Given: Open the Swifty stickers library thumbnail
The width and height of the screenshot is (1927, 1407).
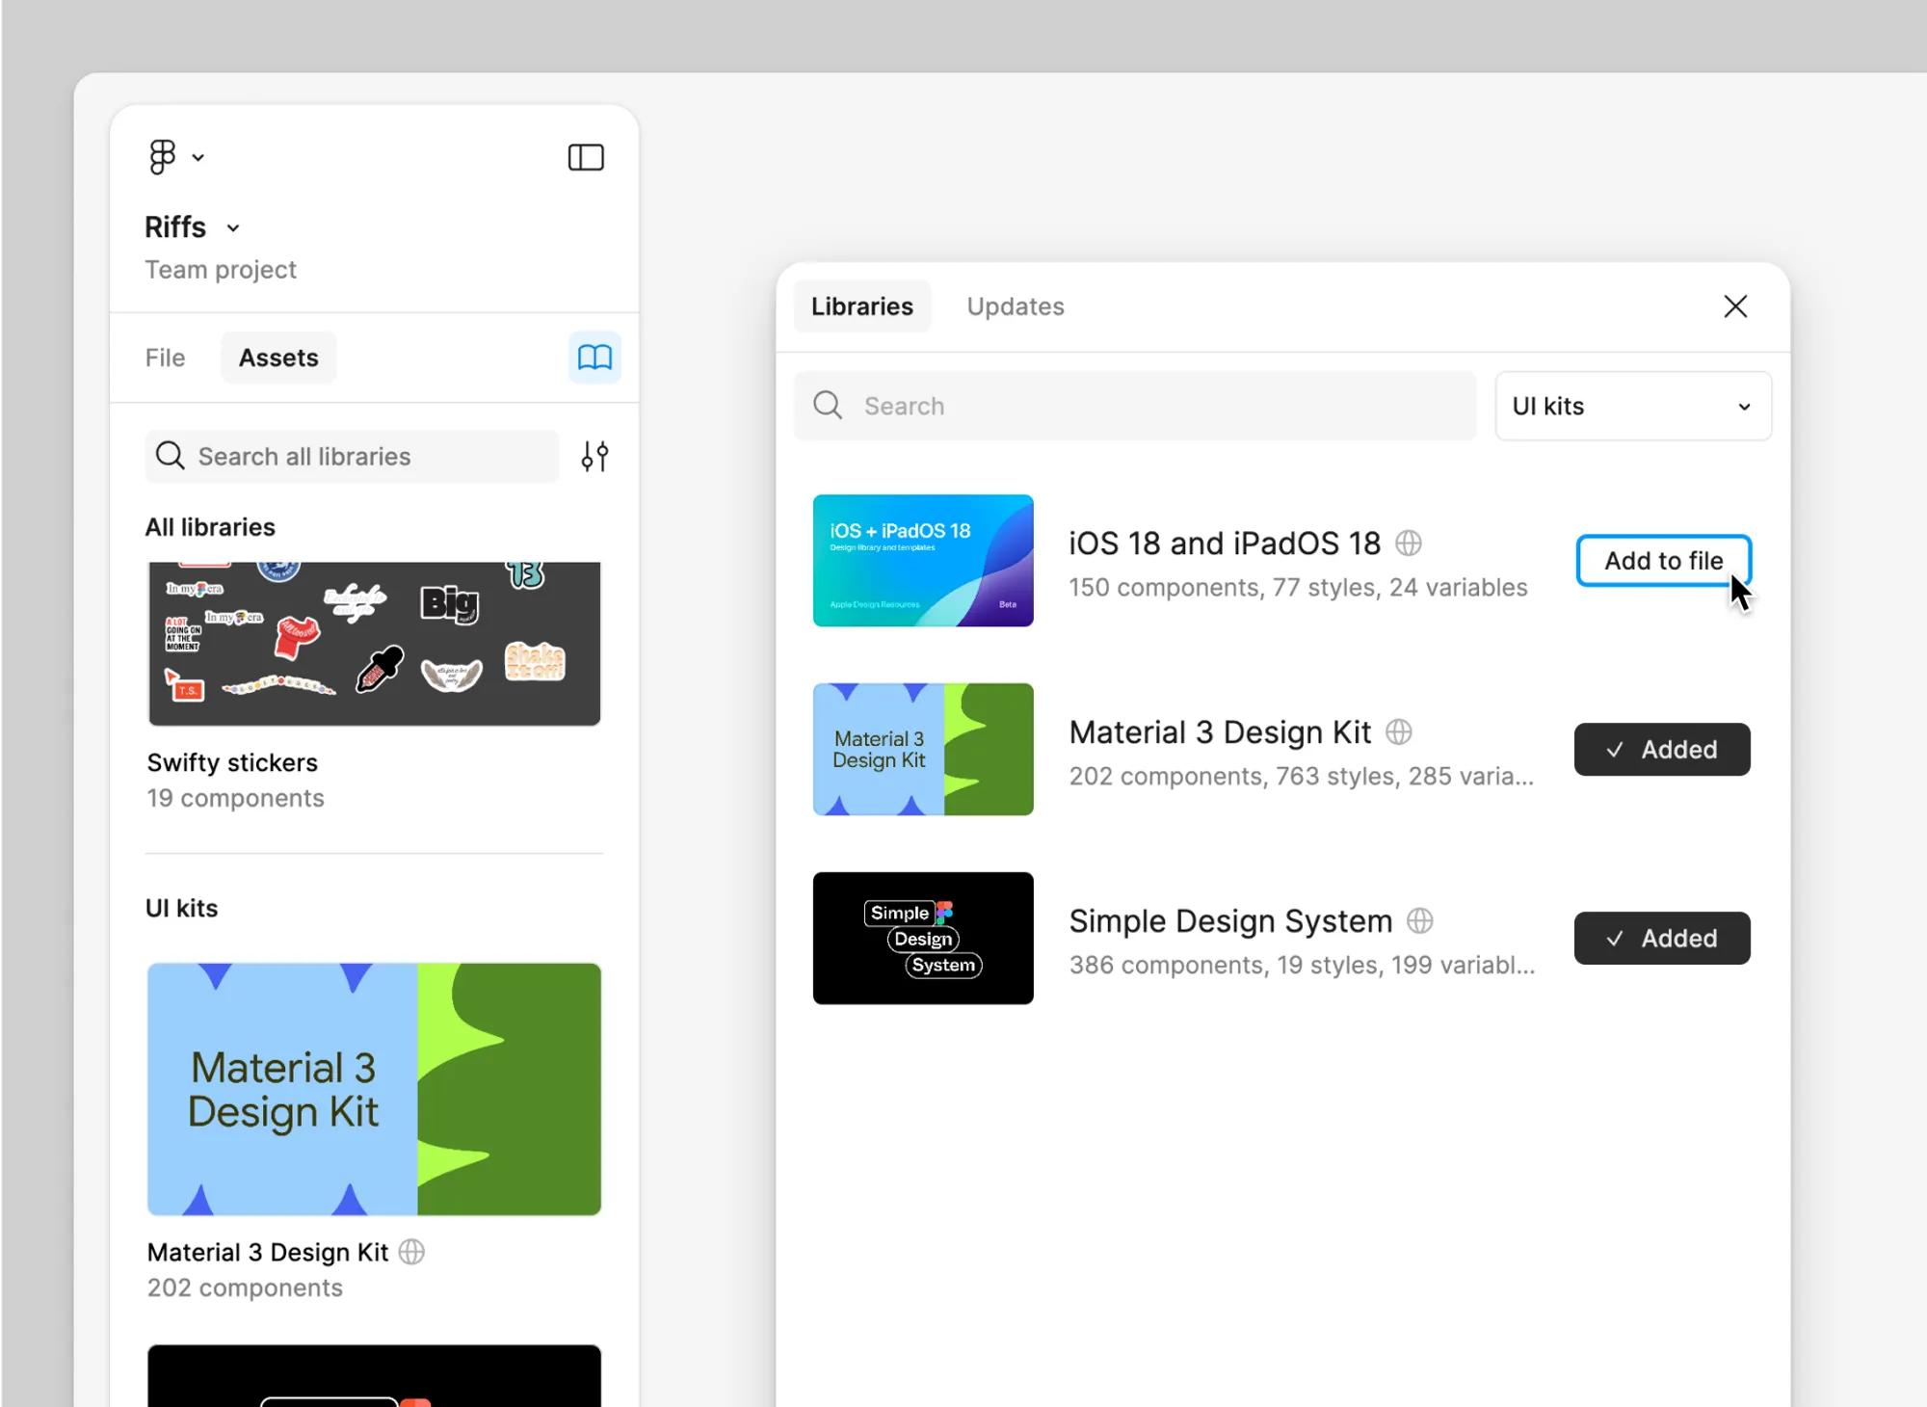Looking at the screenshot, I should tap(374, 644).
